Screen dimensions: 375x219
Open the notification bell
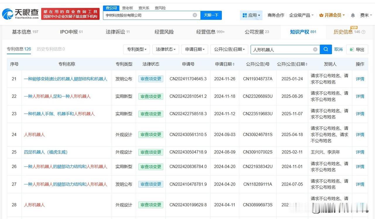(x=353, y=15)
